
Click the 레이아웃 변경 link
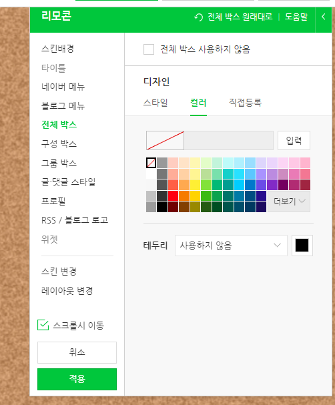click(67, 291)
